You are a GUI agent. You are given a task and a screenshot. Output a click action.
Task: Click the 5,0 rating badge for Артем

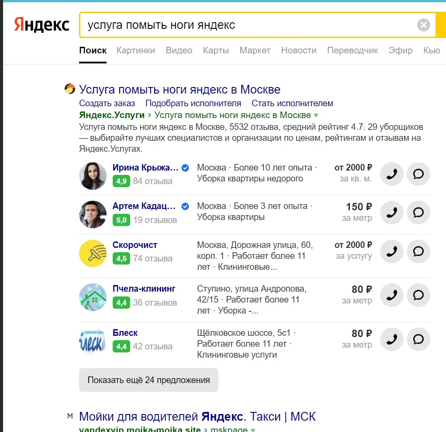tap(121, 220)
